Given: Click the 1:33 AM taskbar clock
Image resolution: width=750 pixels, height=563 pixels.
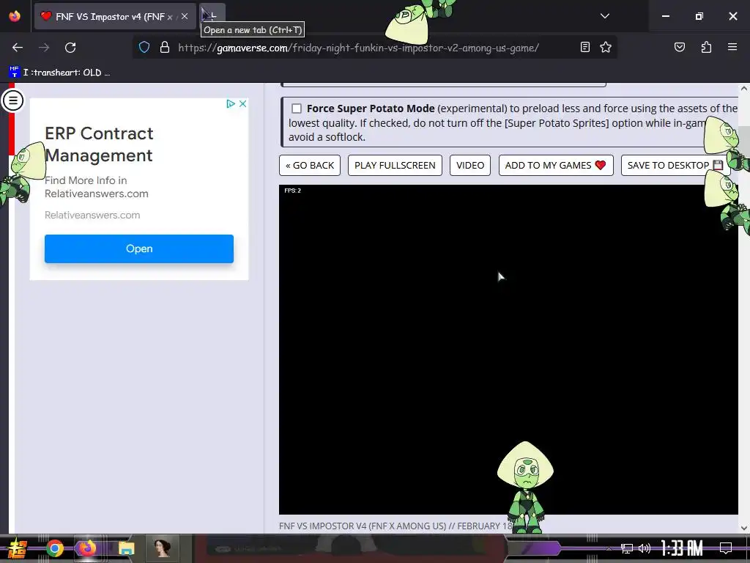Looking at the screenshot, I should (682, 548).
